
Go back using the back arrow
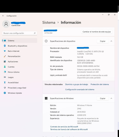3,16
